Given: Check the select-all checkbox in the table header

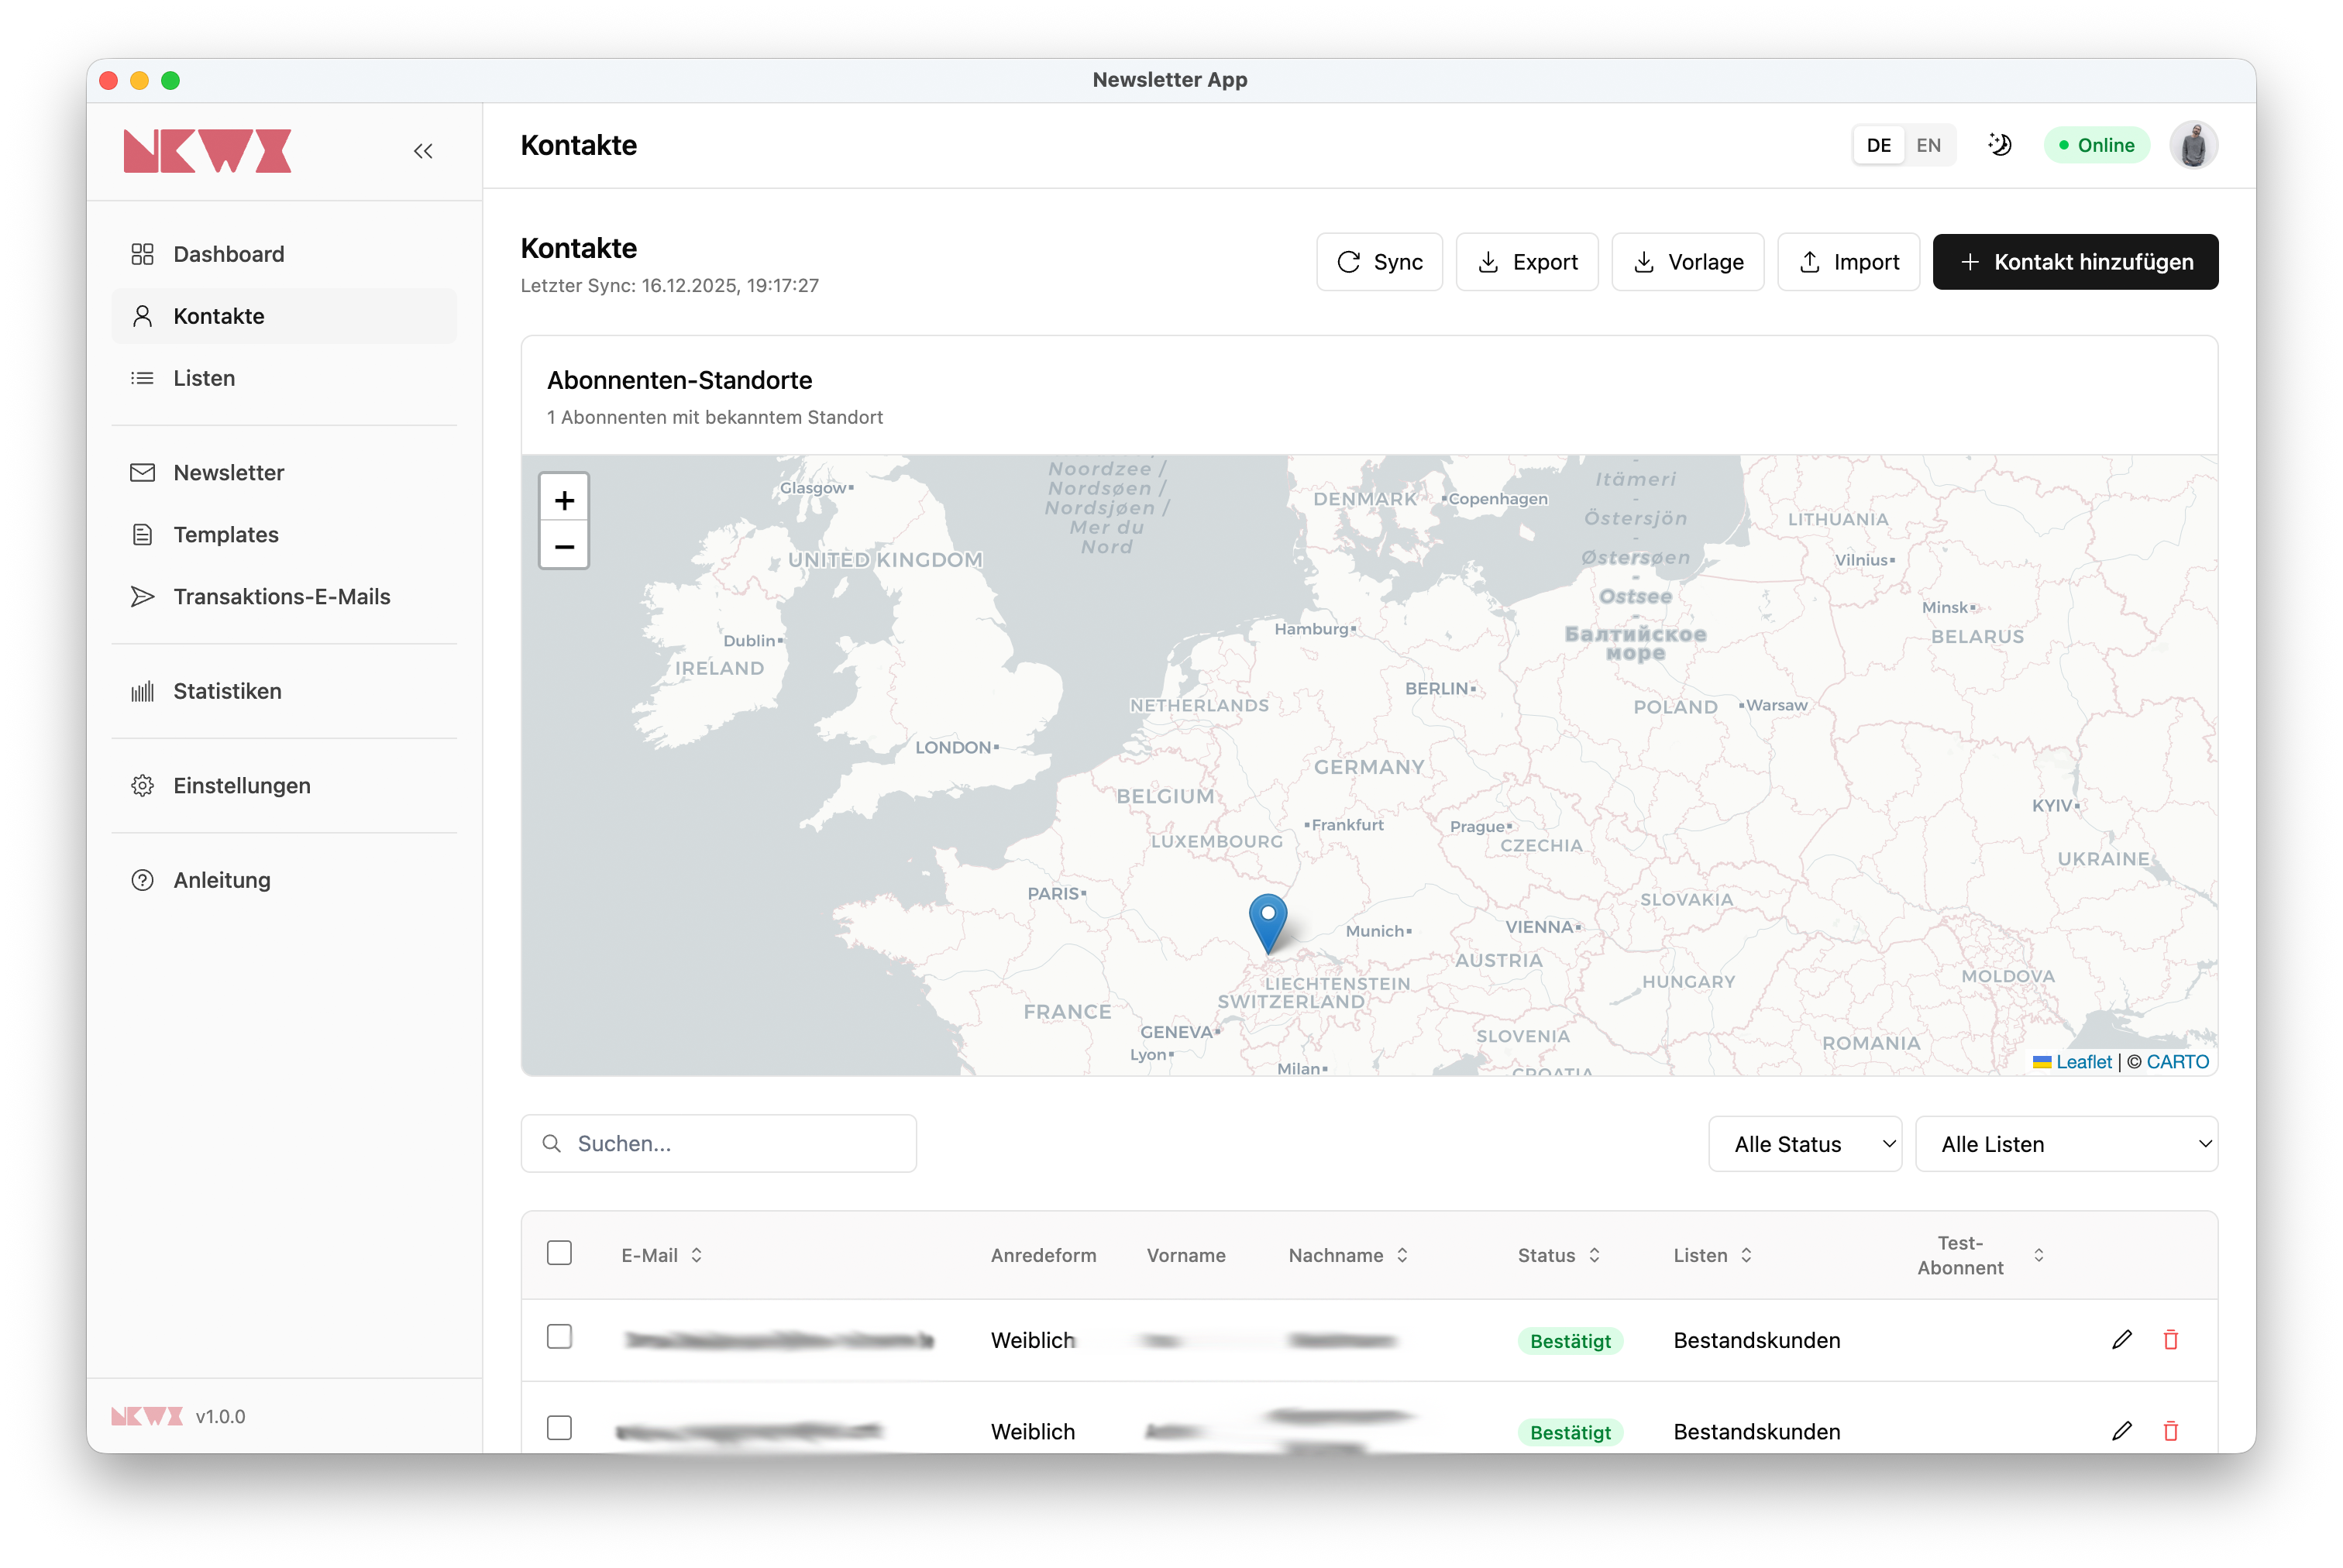Looking at the screenshot, I should 559,1253.
